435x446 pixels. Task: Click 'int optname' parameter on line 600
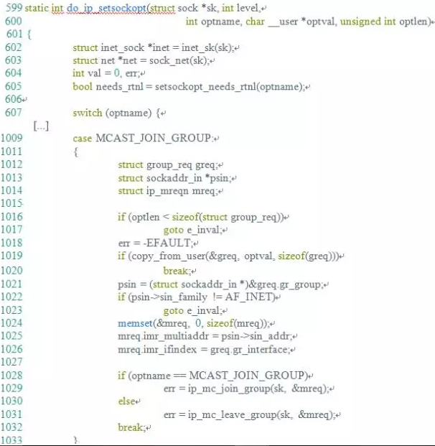(212, 22)
